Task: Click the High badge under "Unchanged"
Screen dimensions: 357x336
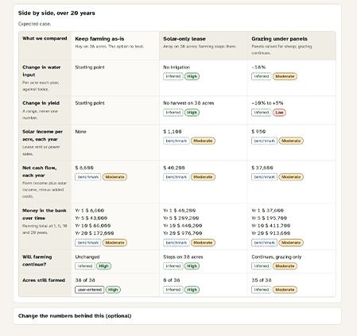Action: (104, 266)
